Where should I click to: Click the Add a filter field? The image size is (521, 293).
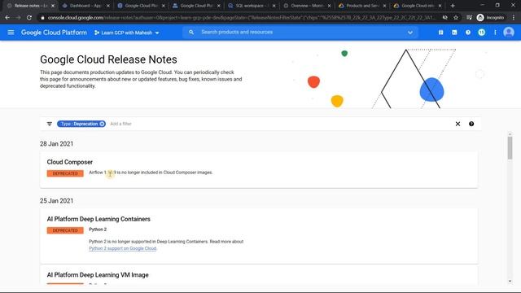121,124
